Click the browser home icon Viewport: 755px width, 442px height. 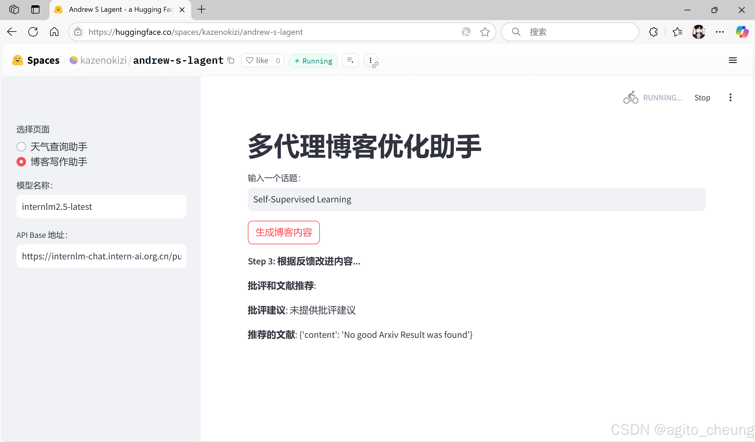[x=54, y=32]
